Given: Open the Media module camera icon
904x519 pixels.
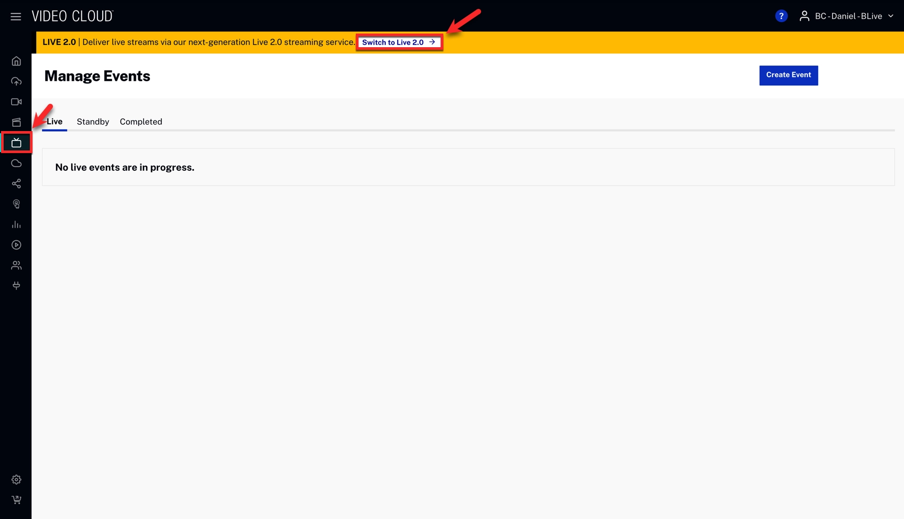Looking at the screenshot, I should click(x=16, y=102).
